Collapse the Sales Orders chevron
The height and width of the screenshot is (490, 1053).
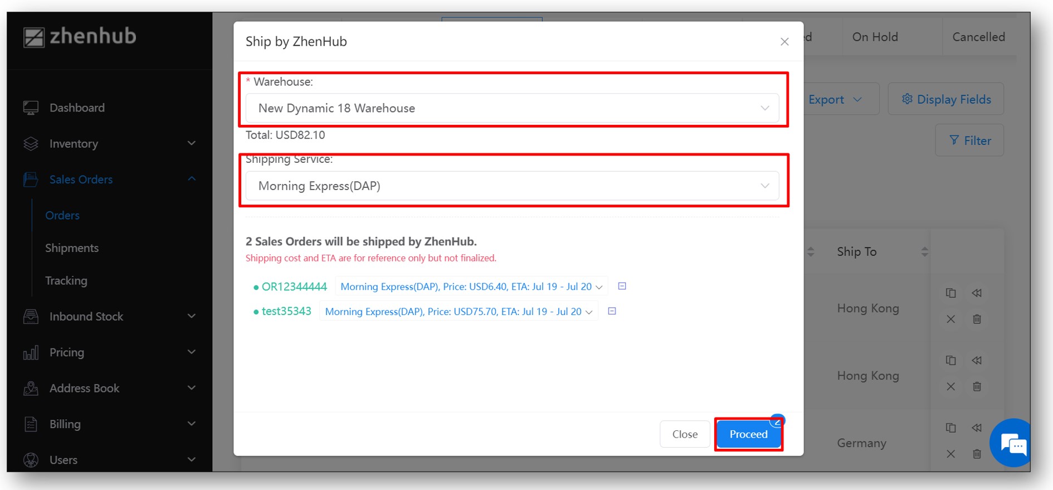[192, 179]
